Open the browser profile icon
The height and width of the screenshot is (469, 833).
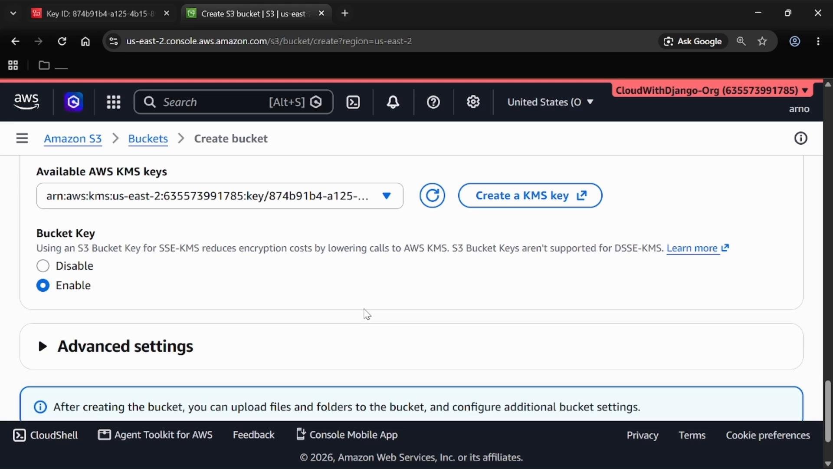point(794,41)
